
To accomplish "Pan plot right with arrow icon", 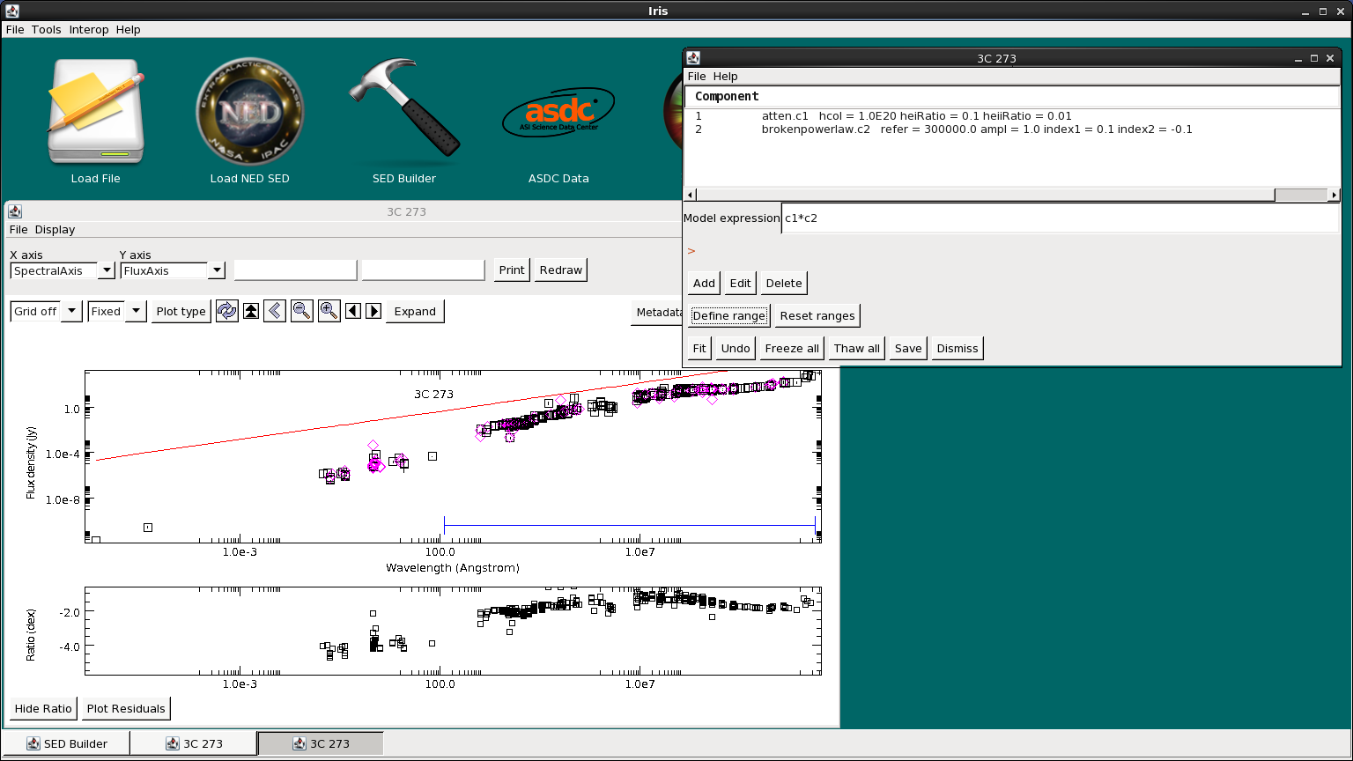I will pyautogui.click(x=373, y=311).
